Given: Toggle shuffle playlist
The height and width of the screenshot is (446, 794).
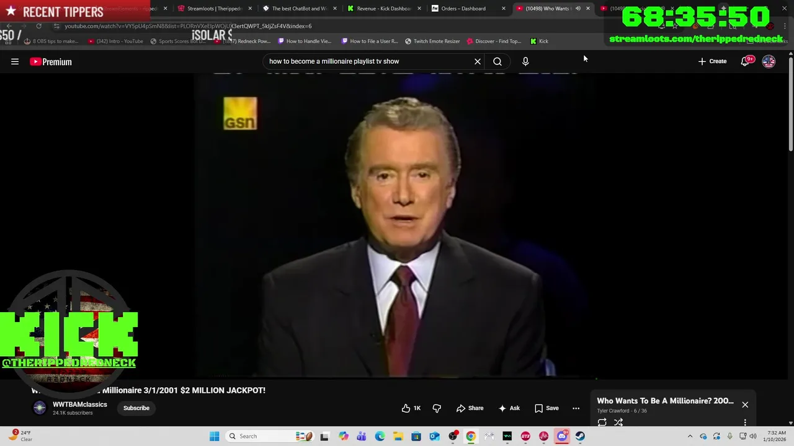Looking at the screenshot, I should 618,422.
